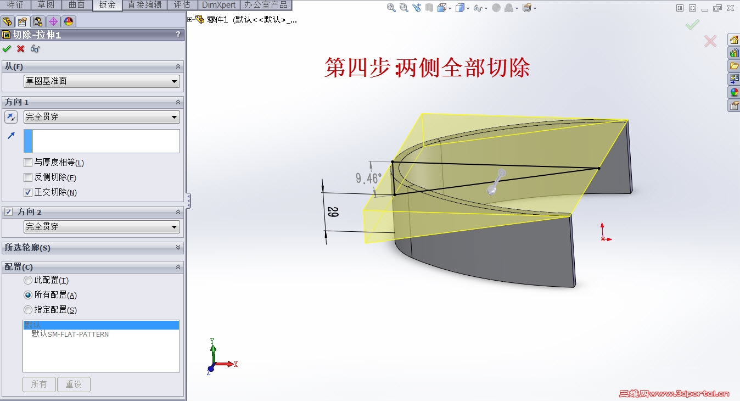740x401 pixels.
Task: Open Hide/Show Items glasses icon
Action: coord(478,8)
